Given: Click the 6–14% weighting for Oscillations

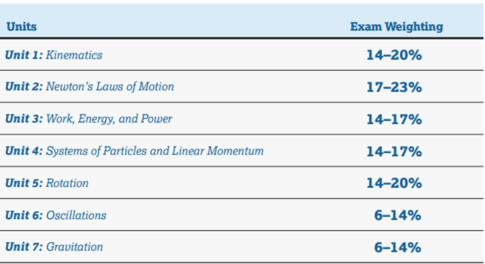Looking at the screenshot, I should [398, 215].
